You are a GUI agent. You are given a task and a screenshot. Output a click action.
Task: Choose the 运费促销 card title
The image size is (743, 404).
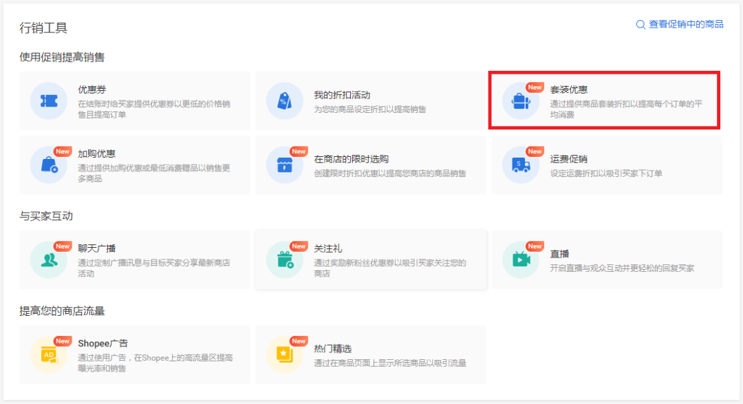568,159
